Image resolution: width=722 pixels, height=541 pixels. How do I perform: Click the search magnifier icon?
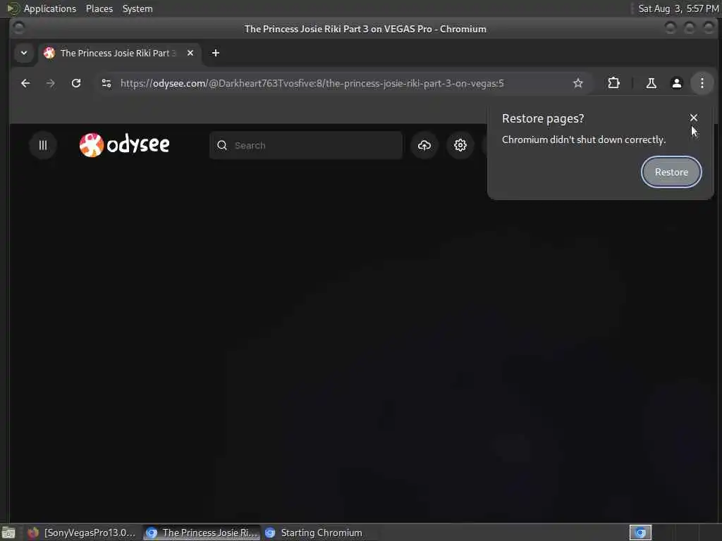[x=222, y=145]
